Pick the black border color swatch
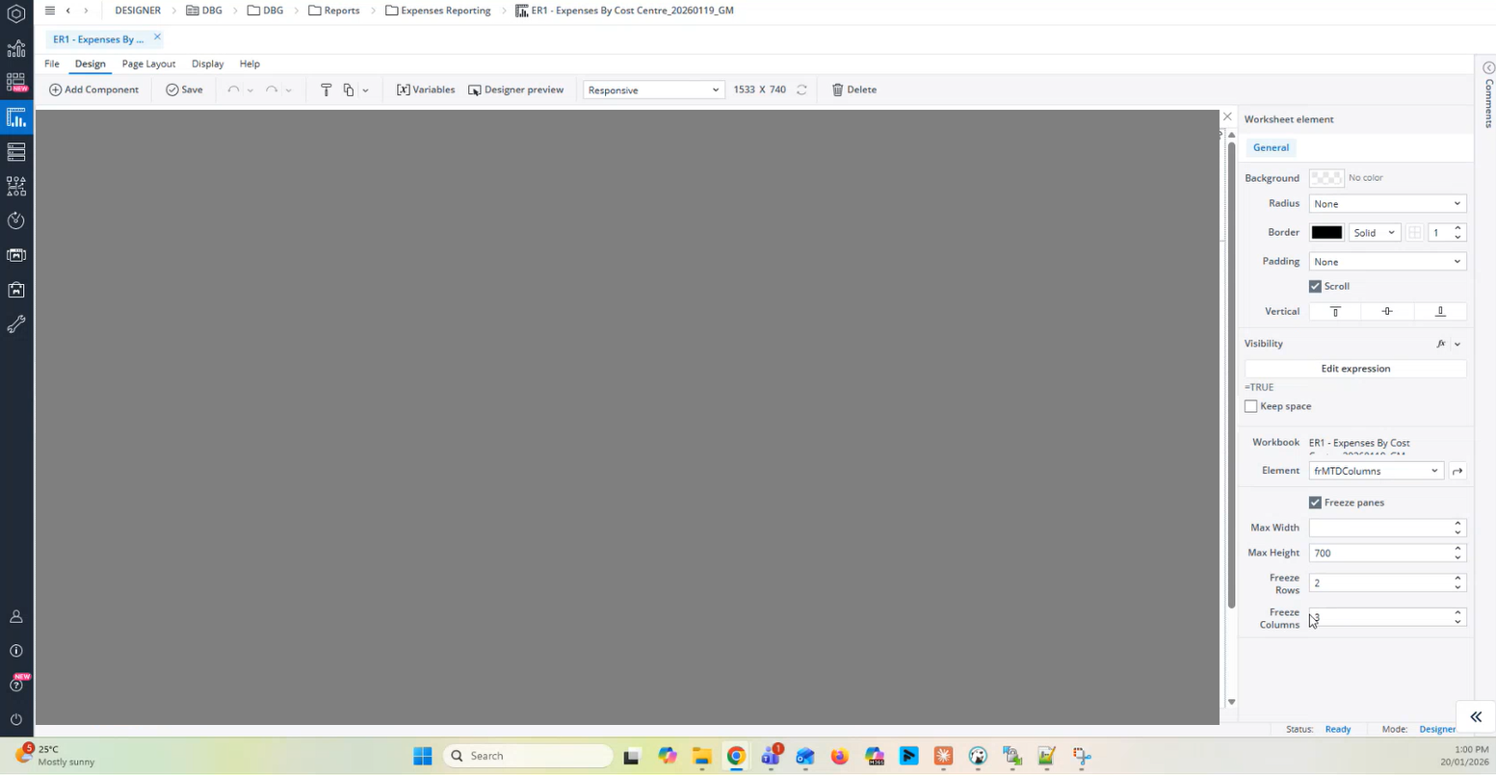Viewport: 1496px width, 775px height. pos(1325,233)
